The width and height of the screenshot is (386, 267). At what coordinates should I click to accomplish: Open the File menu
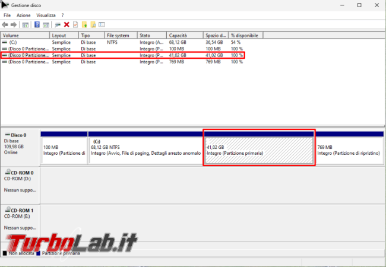coord(7,15)
